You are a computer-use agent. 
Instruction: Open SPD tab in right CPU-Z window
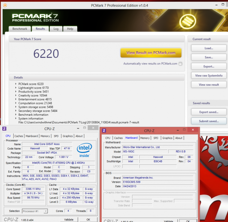[156, 138]
